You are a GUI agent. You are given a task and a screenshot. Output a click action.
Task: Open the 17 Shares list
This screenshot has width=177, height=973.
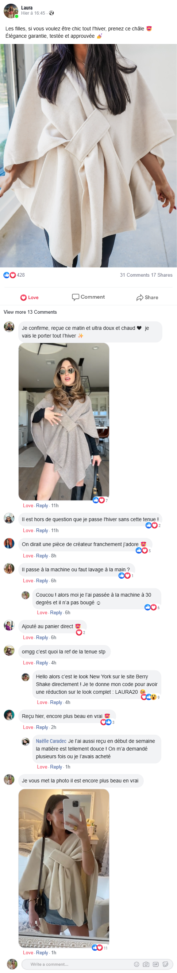[162, 275]
